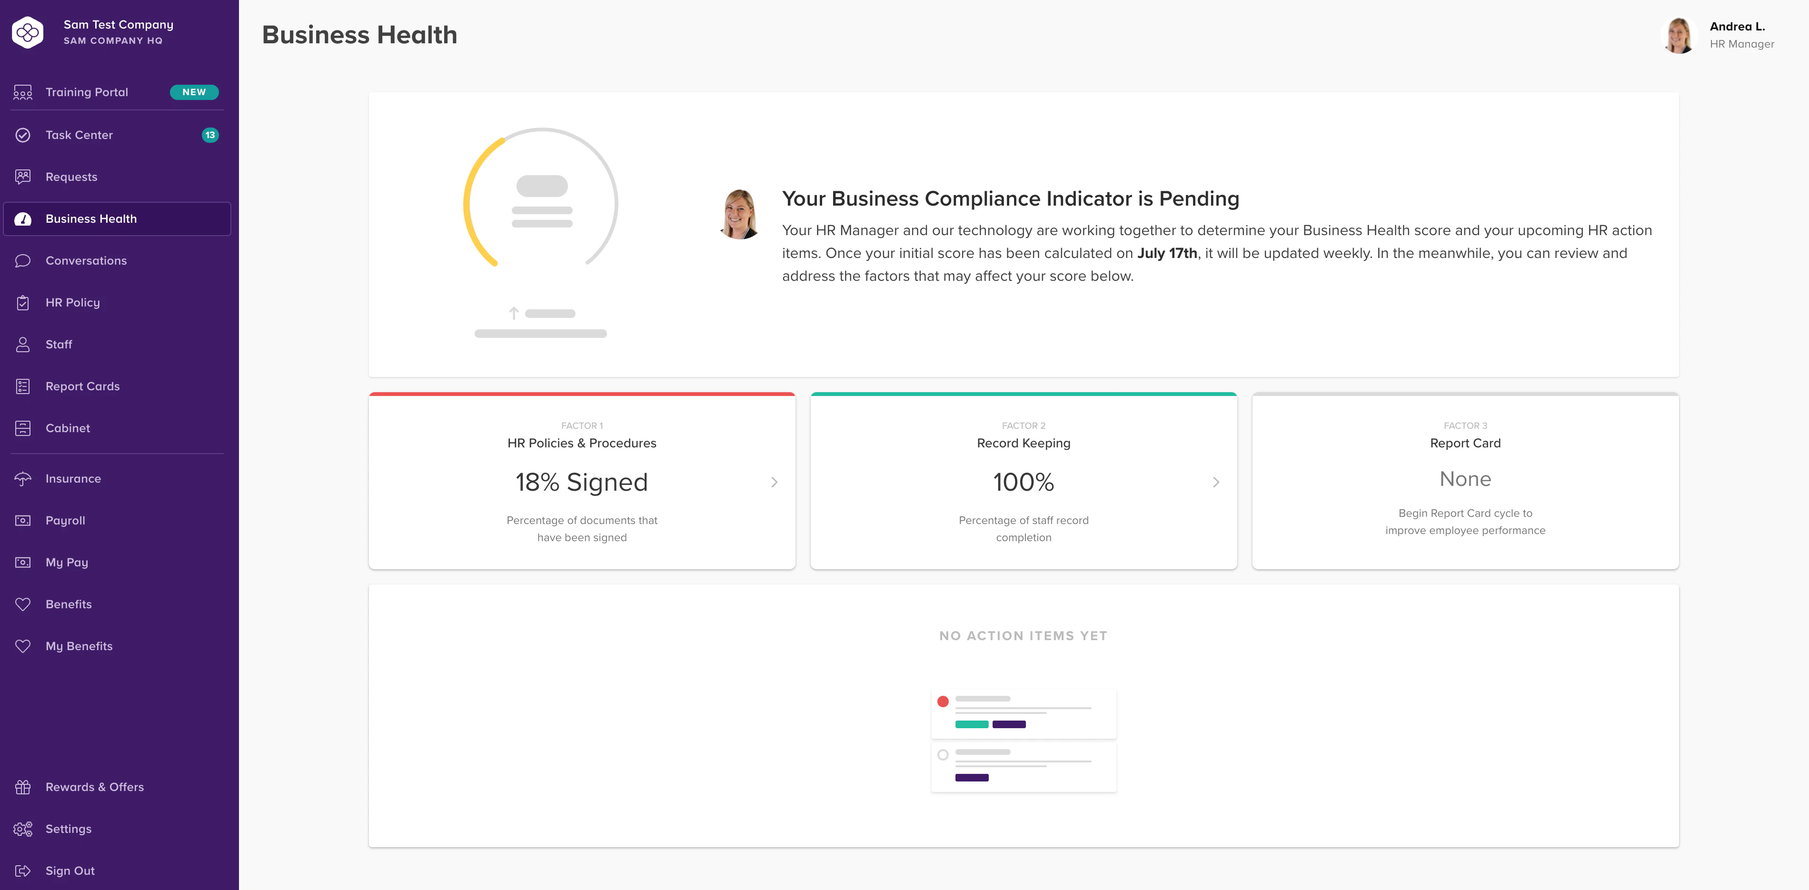Open the Settings gear in sidebar

click(23, 829)
